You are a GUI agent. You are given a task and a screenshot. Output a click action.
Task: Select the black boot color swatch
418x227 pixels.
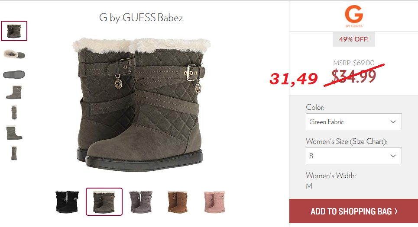pos(67,202)
